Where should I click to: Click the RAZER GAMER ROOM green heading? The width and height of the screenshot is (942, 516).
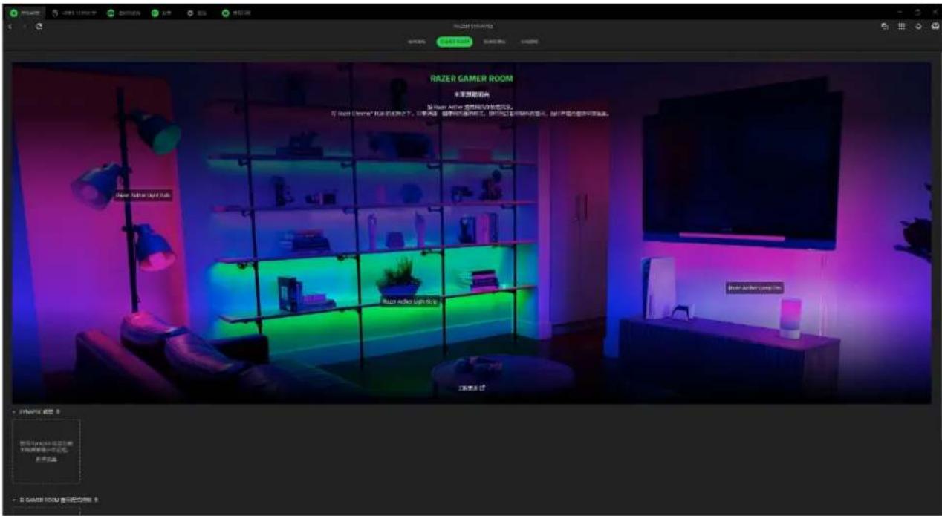471,78
